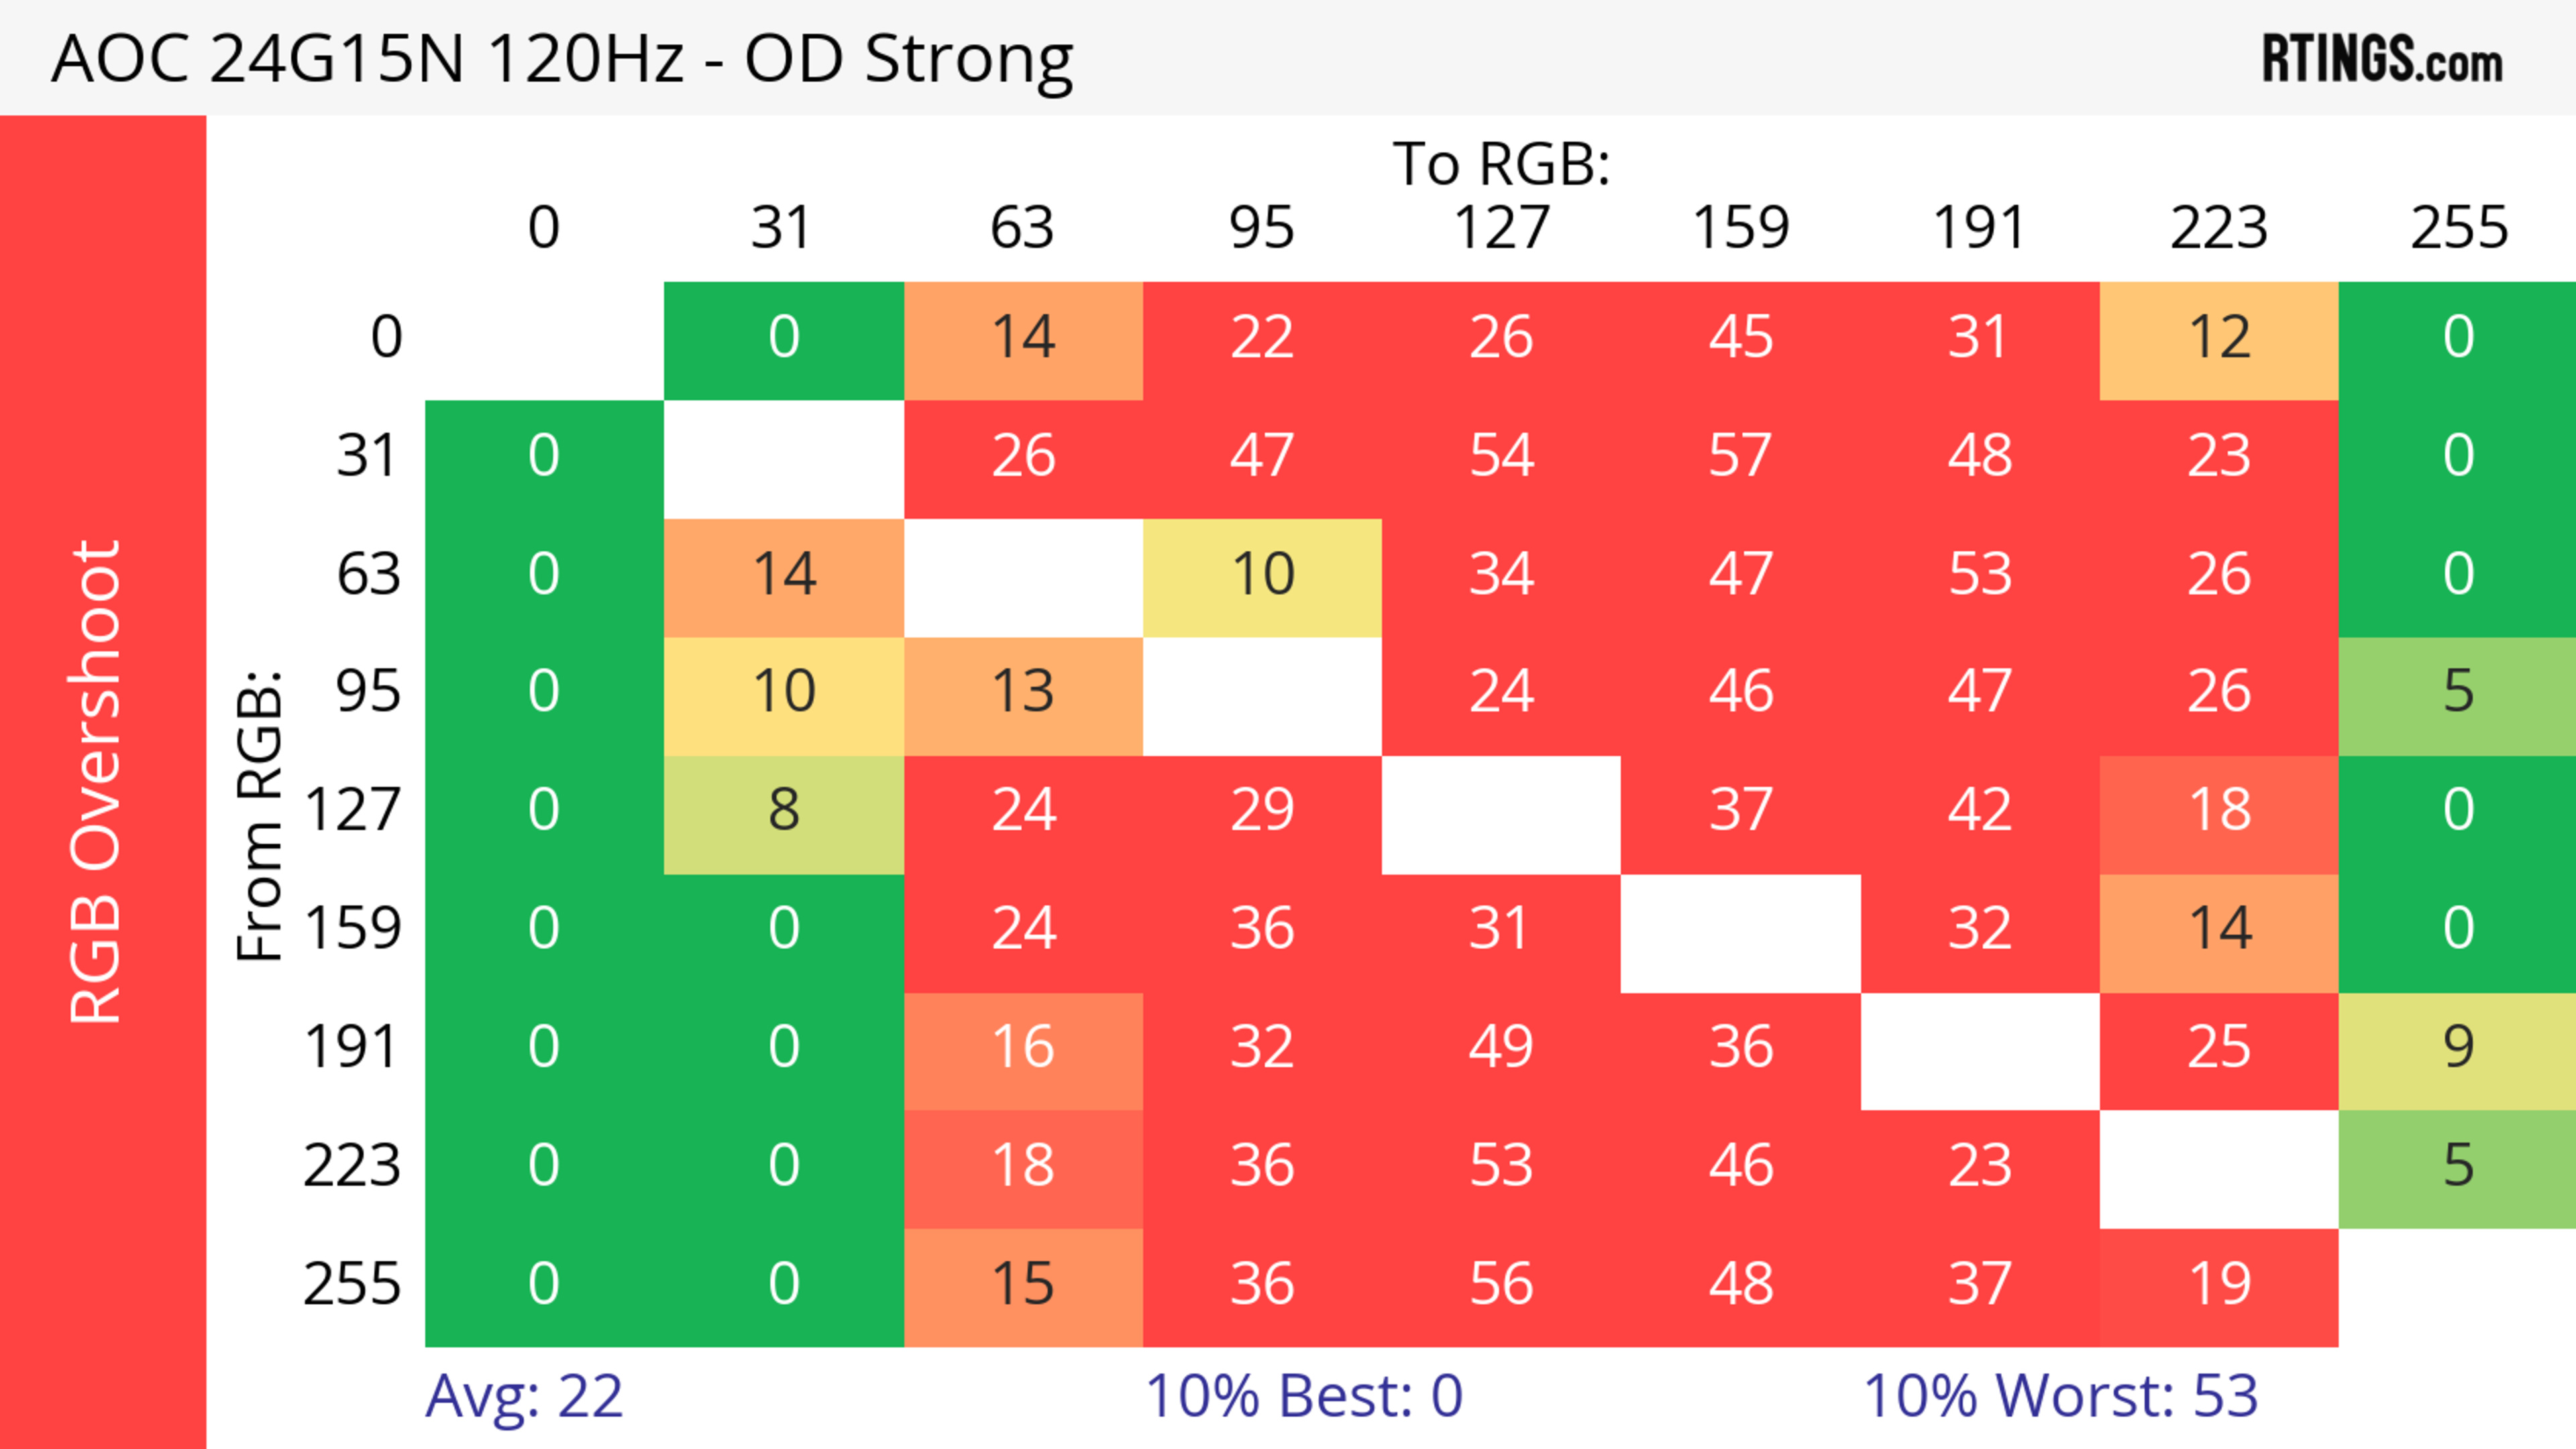Click the "From RGB:" axis label
The width and height of the screenshot is (2576, 1449).
(x=260, y=815)
